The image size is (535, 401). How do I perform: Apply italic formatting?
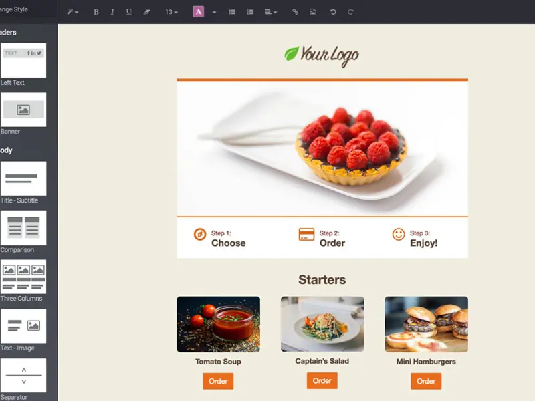[112, 12]
